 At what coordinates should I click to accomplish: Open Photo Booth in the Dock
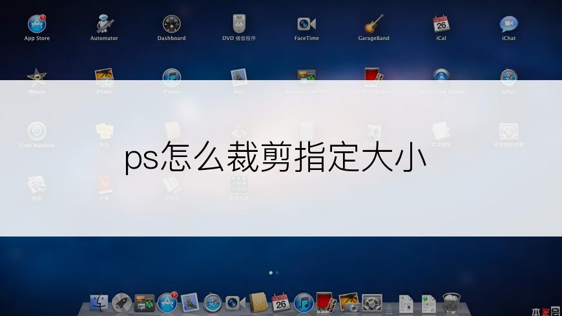pos(326,302)
